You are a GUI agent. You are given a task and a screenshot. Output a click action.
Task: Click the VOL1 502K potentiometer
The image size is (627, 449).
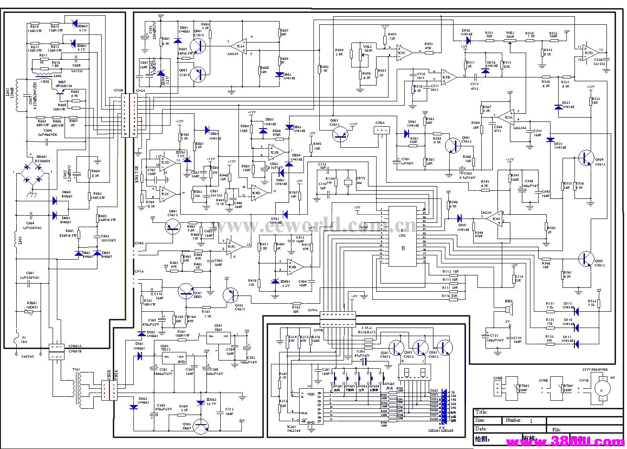click(510, 42)
